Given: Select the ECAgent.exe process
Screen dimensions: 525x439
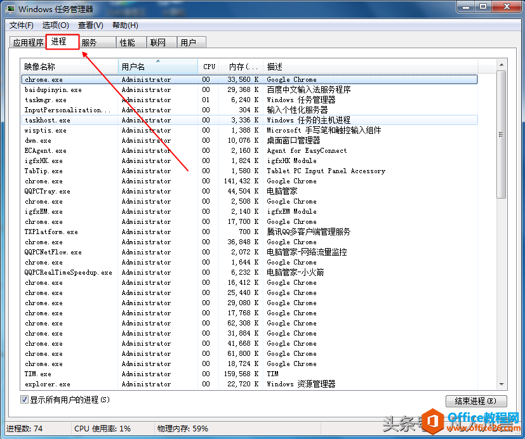Looking at the screenshot, I should coord(249,150).
